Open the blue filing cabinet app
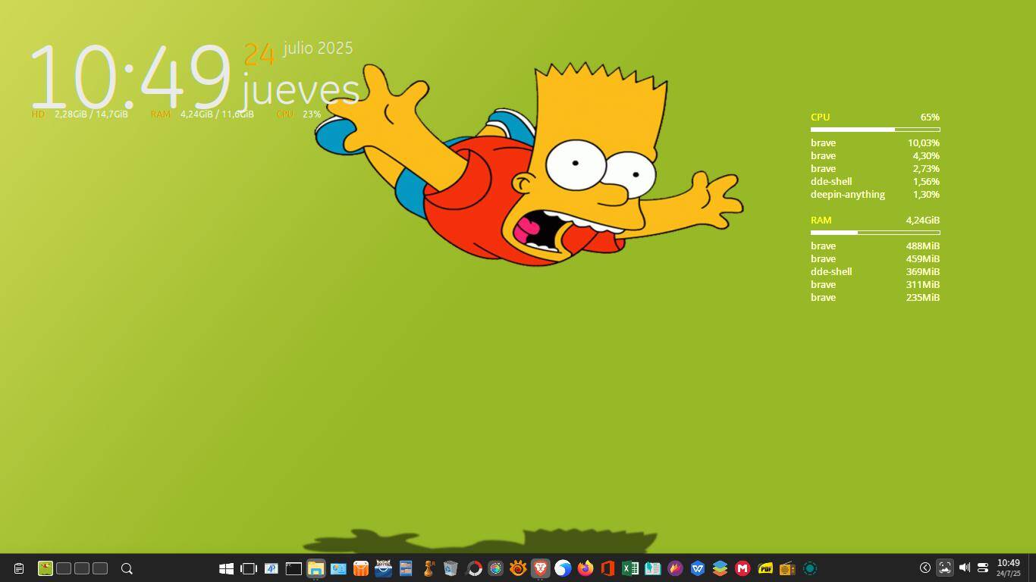Image resolution: width=1036 pixels, height=582 pixels. coord(406,568)
